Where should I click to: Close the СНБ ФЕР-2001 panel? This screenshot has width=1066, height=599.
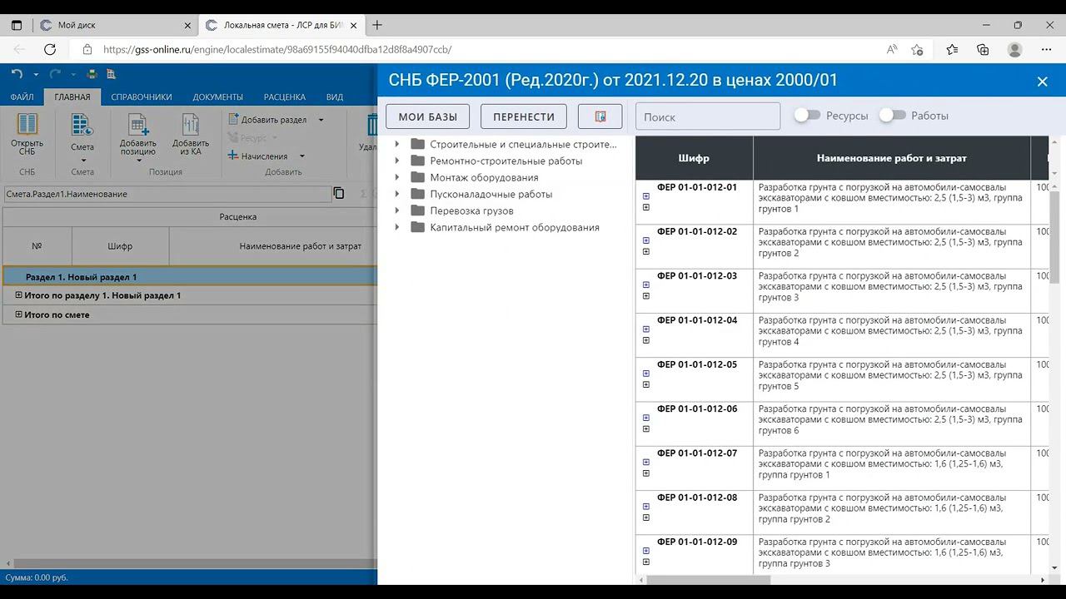coord(1042,82)
